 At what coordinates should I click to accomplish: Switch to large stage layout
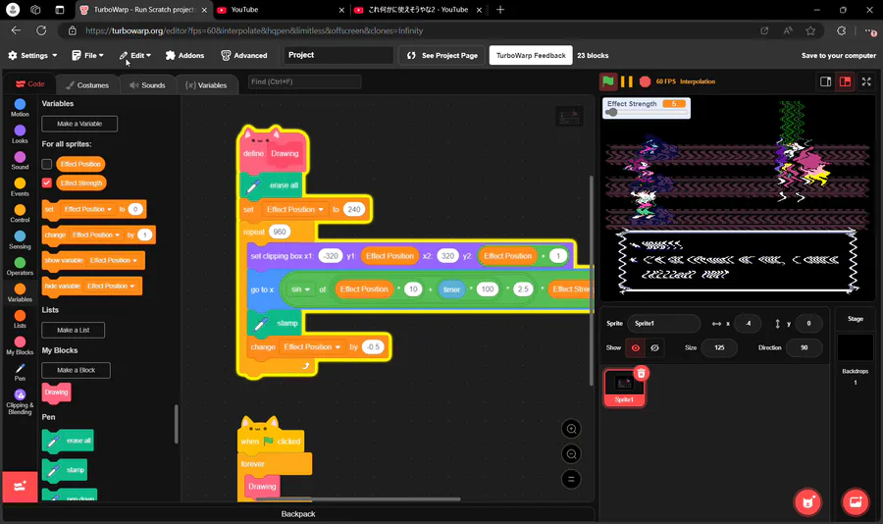pos(845,81)
